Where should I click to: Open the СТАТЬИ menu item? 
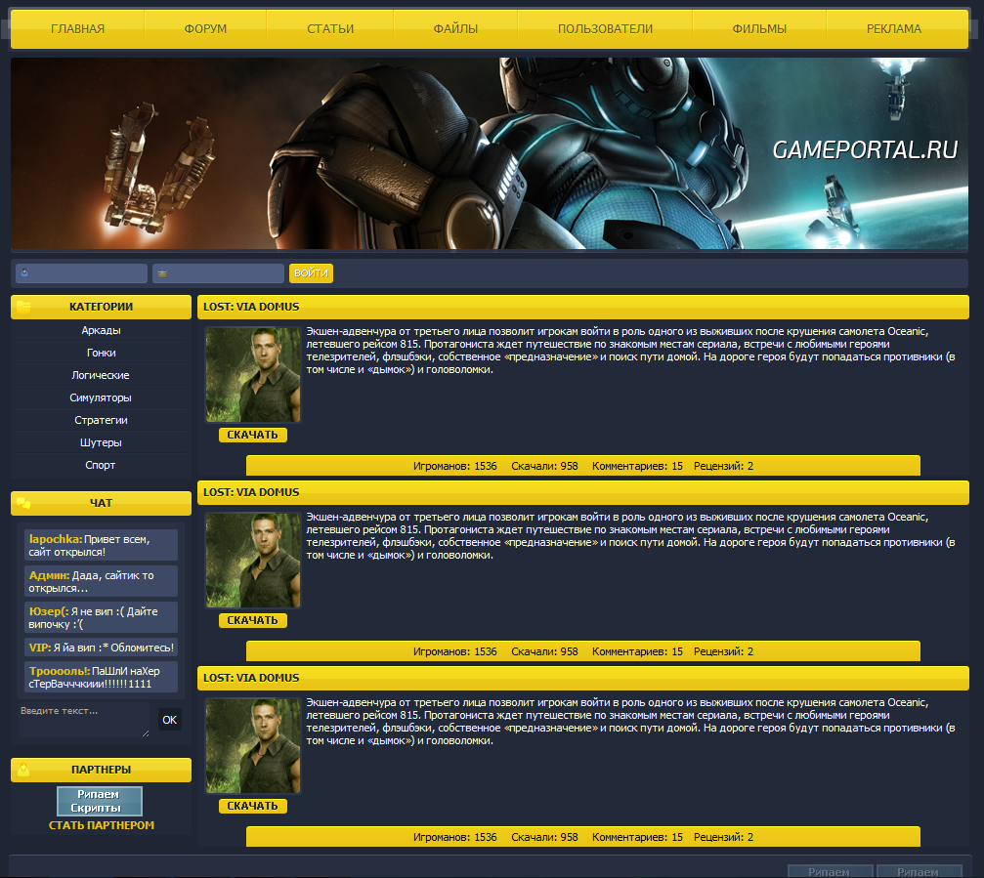click(x=330, y=29)
